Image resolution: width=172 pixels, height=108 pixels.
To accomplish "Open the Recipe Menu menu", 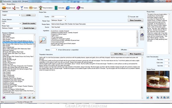I will tap(11, 4).
